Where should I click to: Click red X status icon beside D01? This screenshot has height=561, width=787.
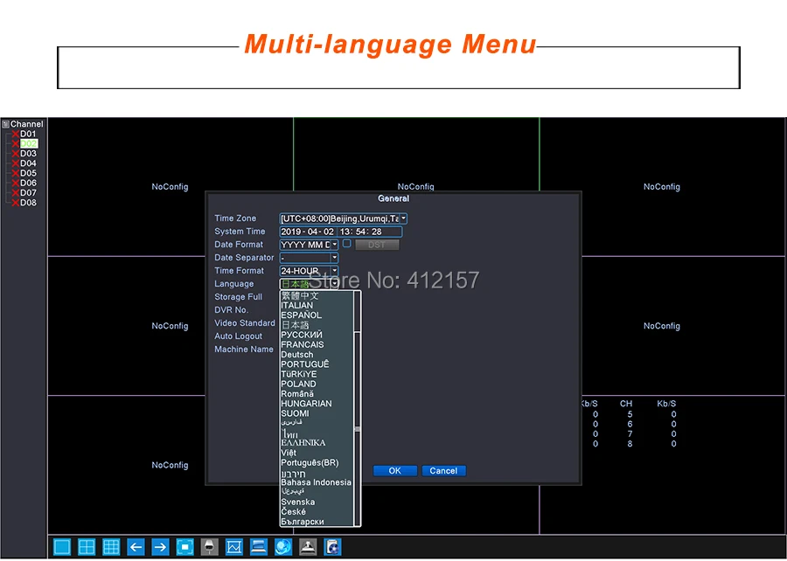16,134
